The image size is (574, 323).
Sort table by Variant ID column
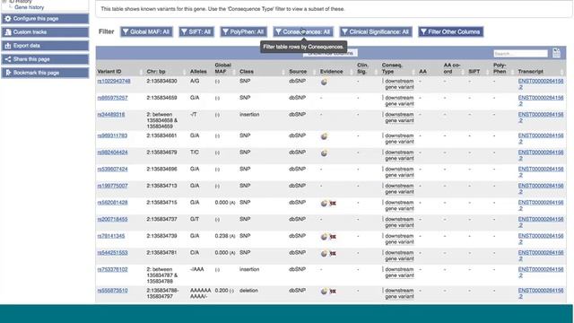click(x=109, y=72)
